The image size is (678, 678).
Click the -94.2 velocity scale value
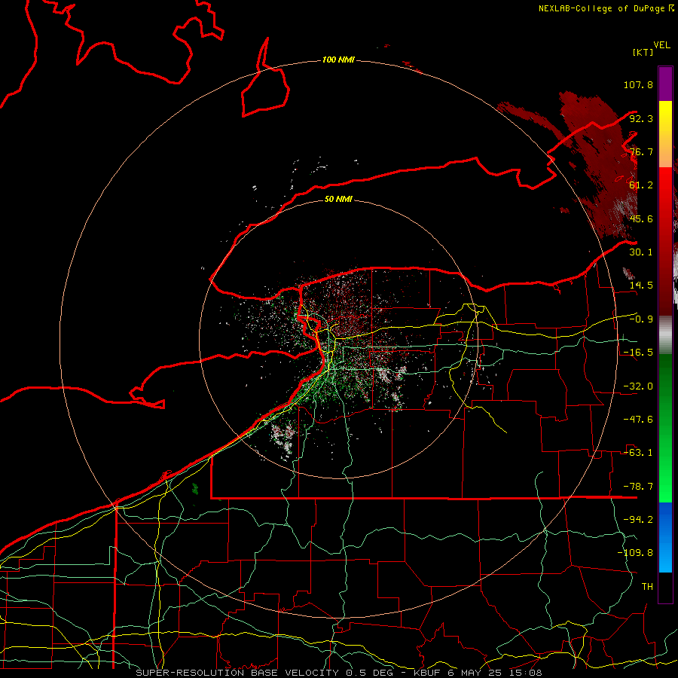pyautogui.click(x=638, y=519)
